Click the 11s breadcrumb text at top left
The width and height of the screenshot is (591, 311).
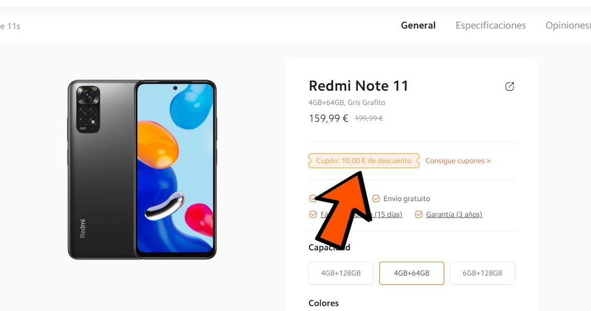tap(10, 26)
